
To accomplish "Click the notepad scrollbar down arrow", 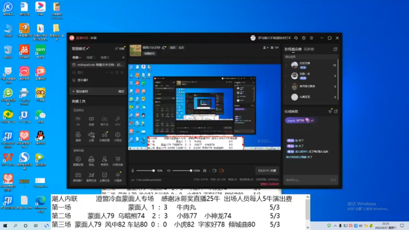I will point(308,227).
